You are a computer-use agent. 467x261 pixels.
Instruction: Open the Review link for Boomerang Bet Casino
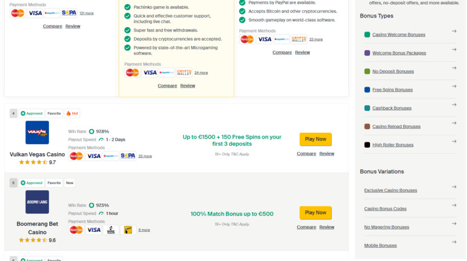[327, 227]
